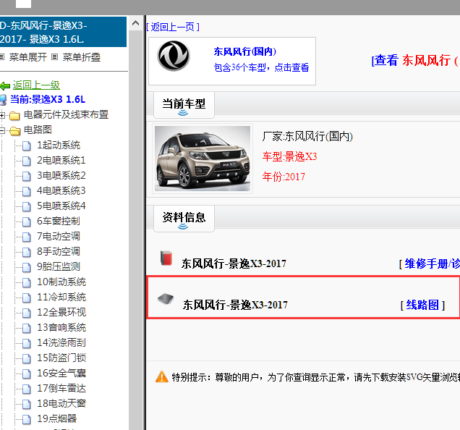Viewport: 460px width, 430px height.
Task: Open 18电动天窗 circuit diagram
Action: tap(61, 403)
